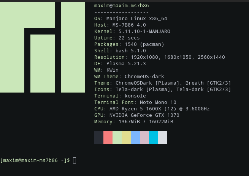Click the Manjaro ASCII logo
The image size is (249, 176).
[43, 47]
